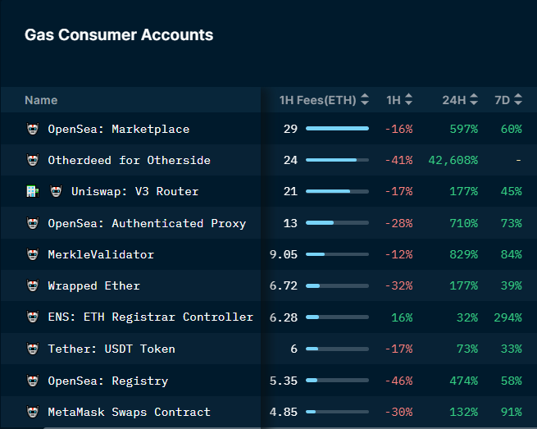Click the fee bar for OpenSea: Marketplace

pyautogui.click(x=337, y=129)
